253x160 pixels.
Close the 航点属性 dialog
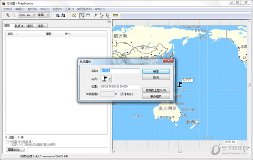(168, 61)
